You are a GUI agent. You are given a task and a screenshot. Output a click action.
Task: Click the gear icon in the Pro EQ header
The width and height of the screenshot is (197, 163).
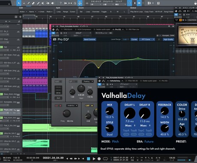point(158,36)
